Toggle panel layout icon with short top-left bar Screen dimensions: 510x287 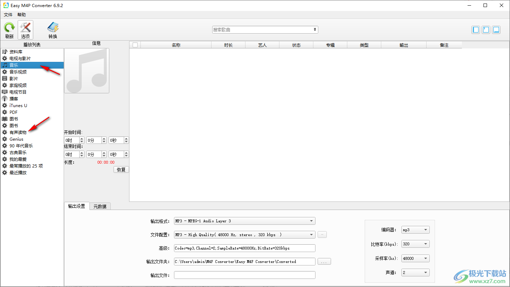pos(486,30)
